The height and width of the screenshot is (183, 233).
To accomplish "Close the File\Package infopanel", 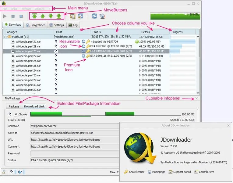I will click(x=196, y=98).
